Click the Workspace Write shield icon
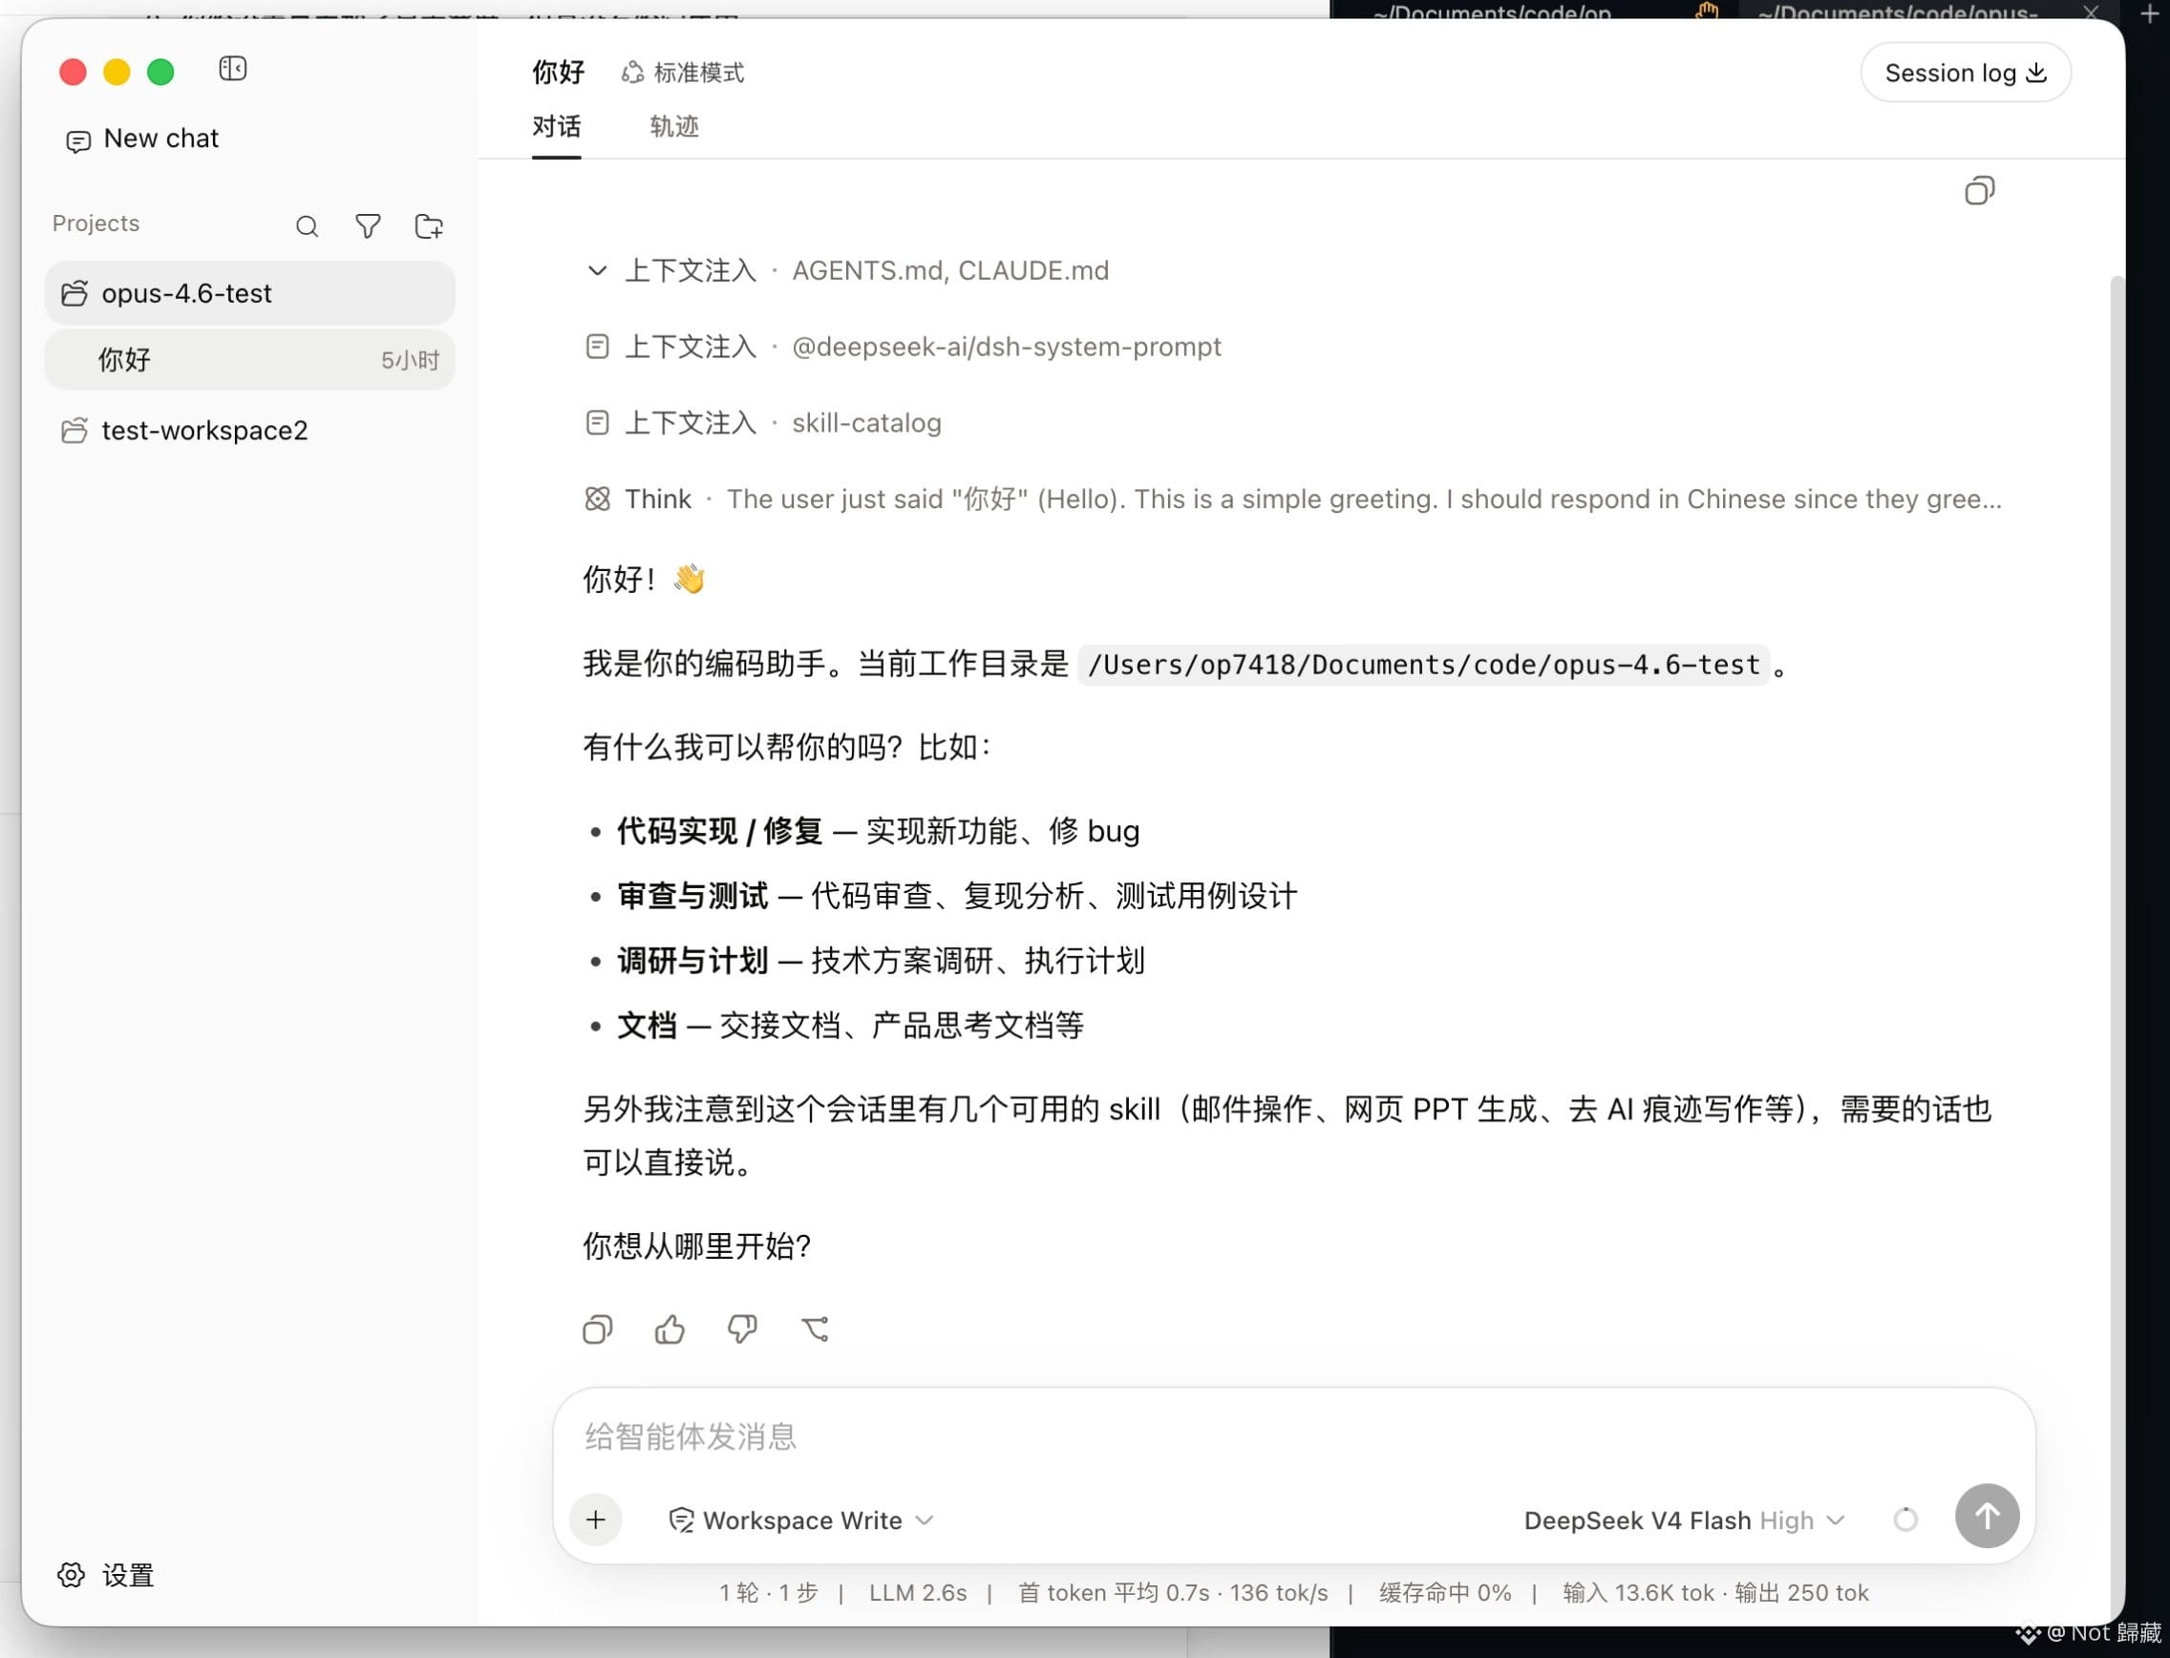Viewport: 2170px width, 1658px height. 681,1520
